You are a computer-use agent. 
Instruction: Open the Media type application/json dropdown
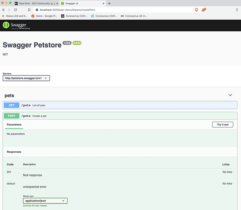coord(45,201)
